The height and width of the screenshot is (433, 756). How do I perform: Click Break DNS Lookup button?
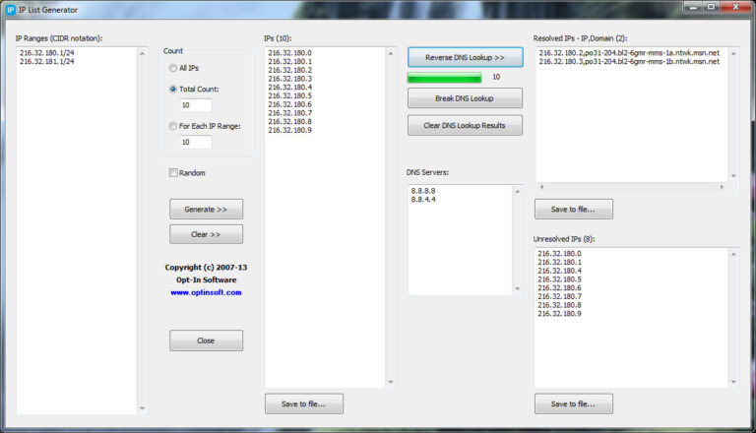tap(465, 98)
